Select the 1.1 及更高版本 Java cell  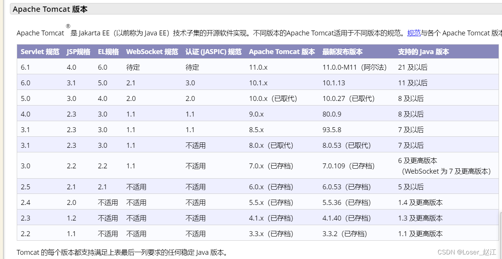(x=420, y=234)
